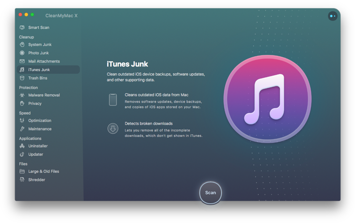355x223 pixels.
Task: Click the Malware Removal biohazard icon
Action: [x=22, y=95]
